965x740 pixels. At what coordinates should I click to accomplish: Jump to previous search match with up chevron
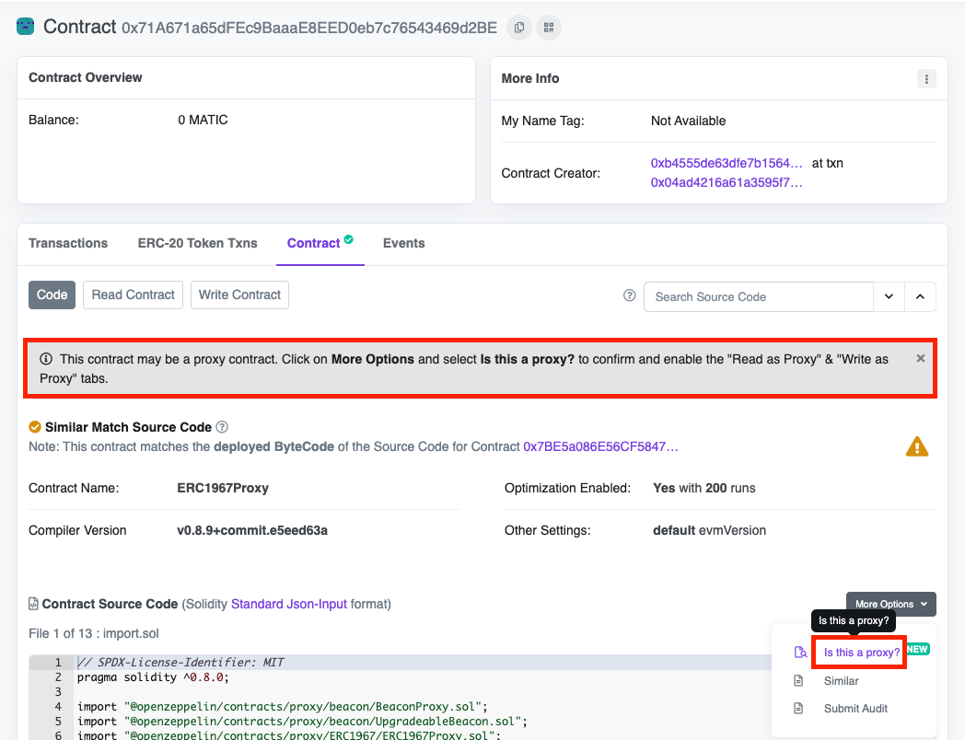(x=920, y=296)
